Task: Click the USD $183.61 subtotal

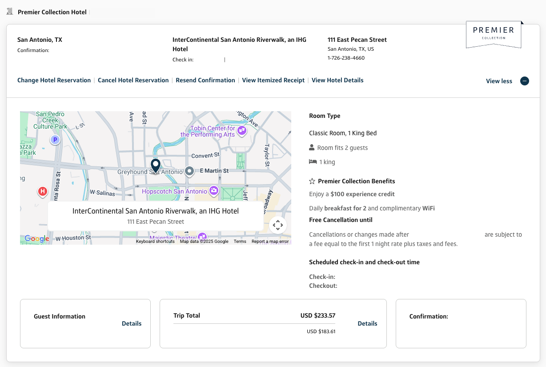Action: (321, 331)
